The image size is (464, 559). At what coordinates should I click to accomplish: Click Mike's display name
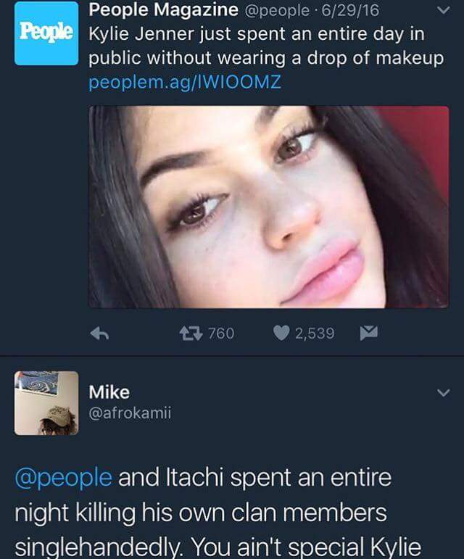point(109,392)
